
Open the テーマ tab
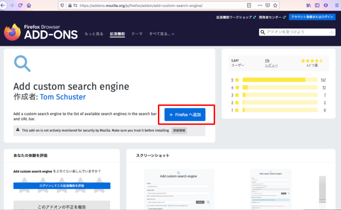tap(137, 34)
